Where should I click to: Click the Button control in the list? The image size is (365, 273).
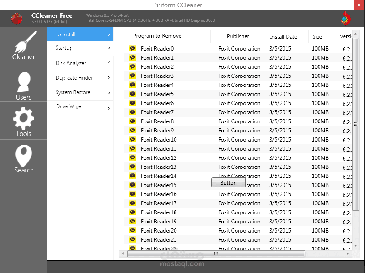(x=228, y=182)
